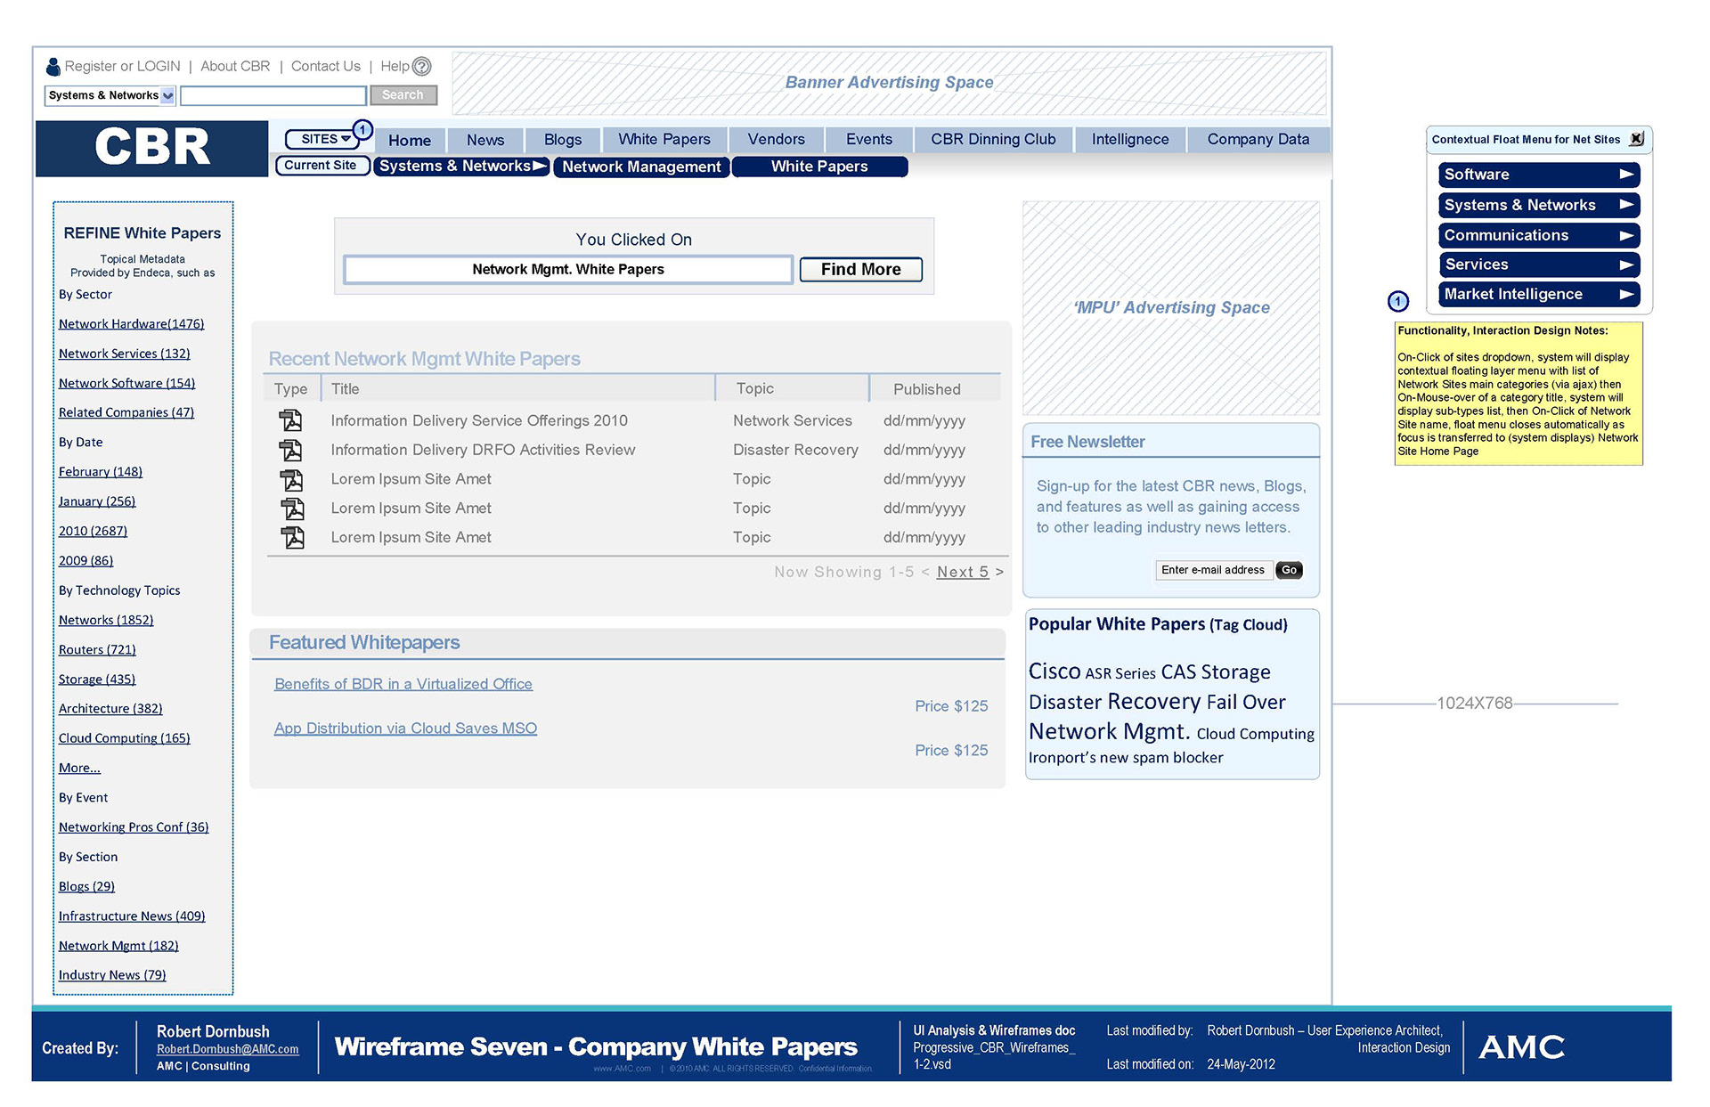Open the Company Data tab
The height and width of the screenshot is (1107, 1710).
click(x=1258, y=139)
